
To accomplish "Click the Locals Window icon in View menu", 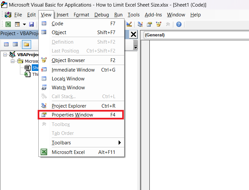I will [44, 78].
